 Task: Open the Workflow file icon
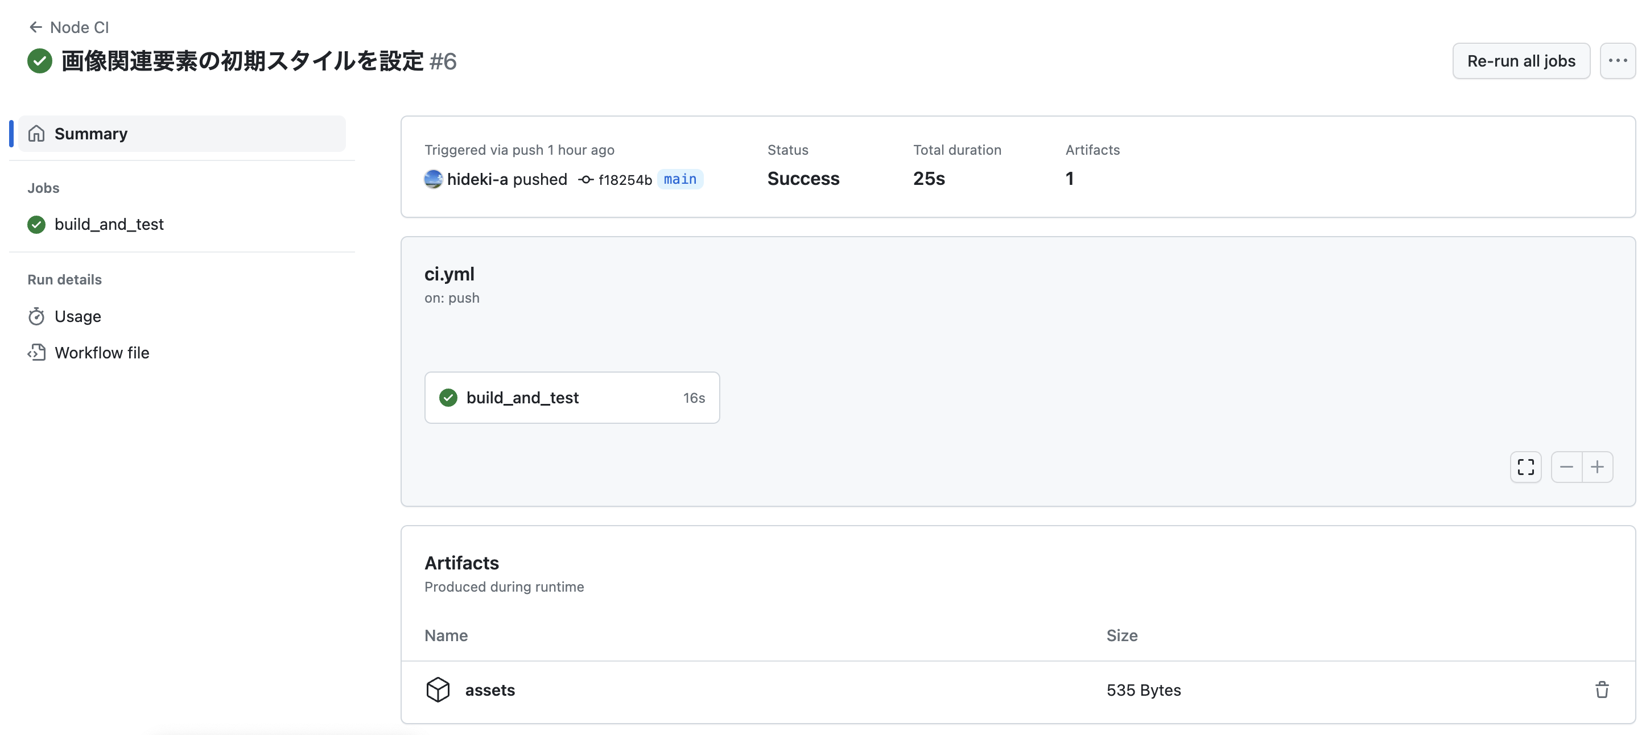36,352
